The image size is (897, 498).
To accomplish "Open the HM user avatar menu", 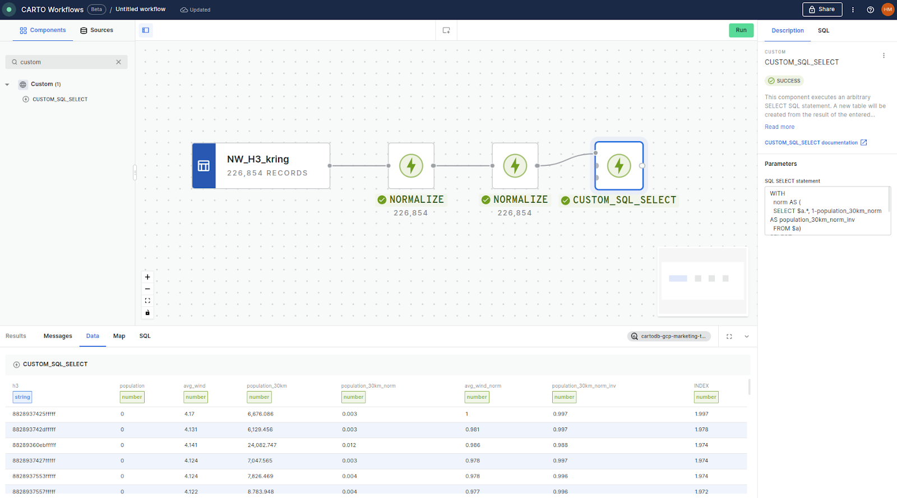I will tap(887, 10).
